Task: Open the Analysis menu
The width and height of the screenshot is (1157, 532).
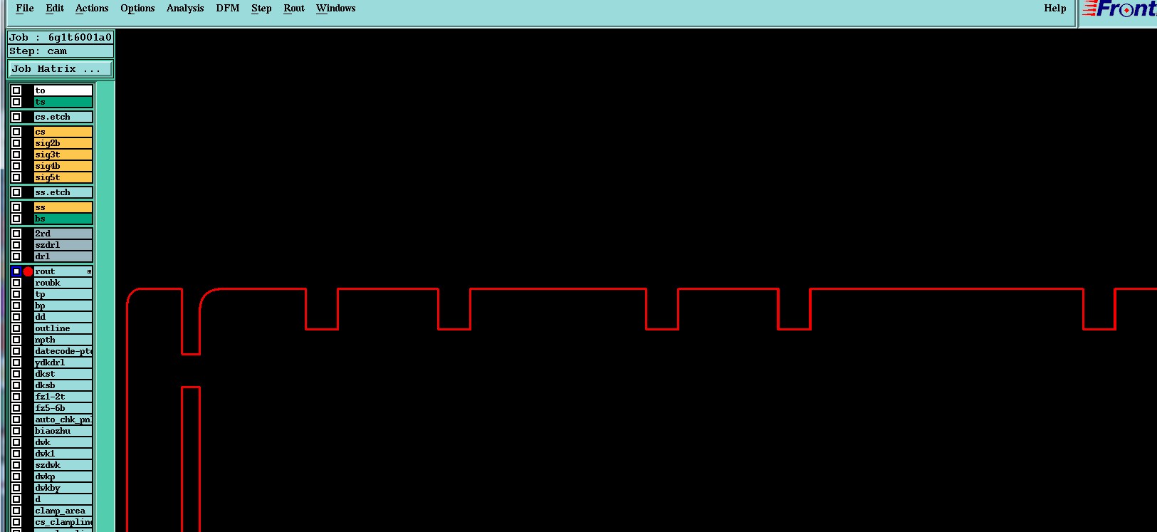Action: point(185,9)
